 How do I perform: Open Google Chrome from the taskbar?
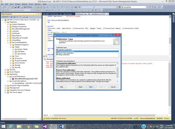pos(27,126)
